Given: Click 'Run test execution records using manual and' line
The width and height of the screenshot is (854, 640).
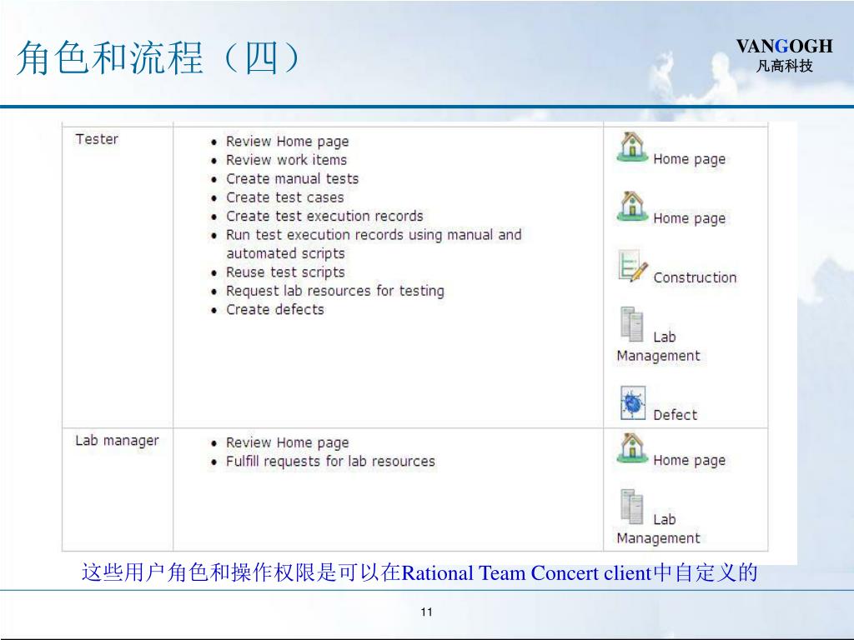Looking at the screenshot, I should pyautogui.click(x=374, y=235).
